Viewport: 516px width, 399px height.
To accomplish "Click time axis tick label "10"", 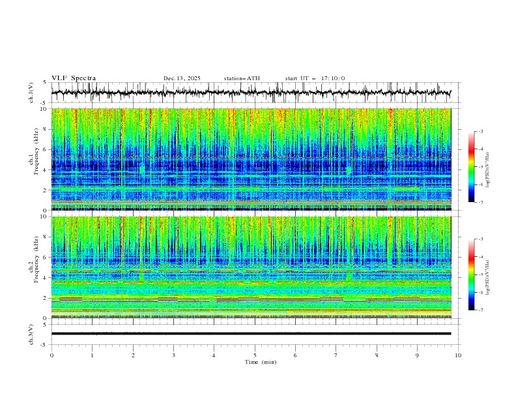I will pyautogui.click(x=458, y=355).
